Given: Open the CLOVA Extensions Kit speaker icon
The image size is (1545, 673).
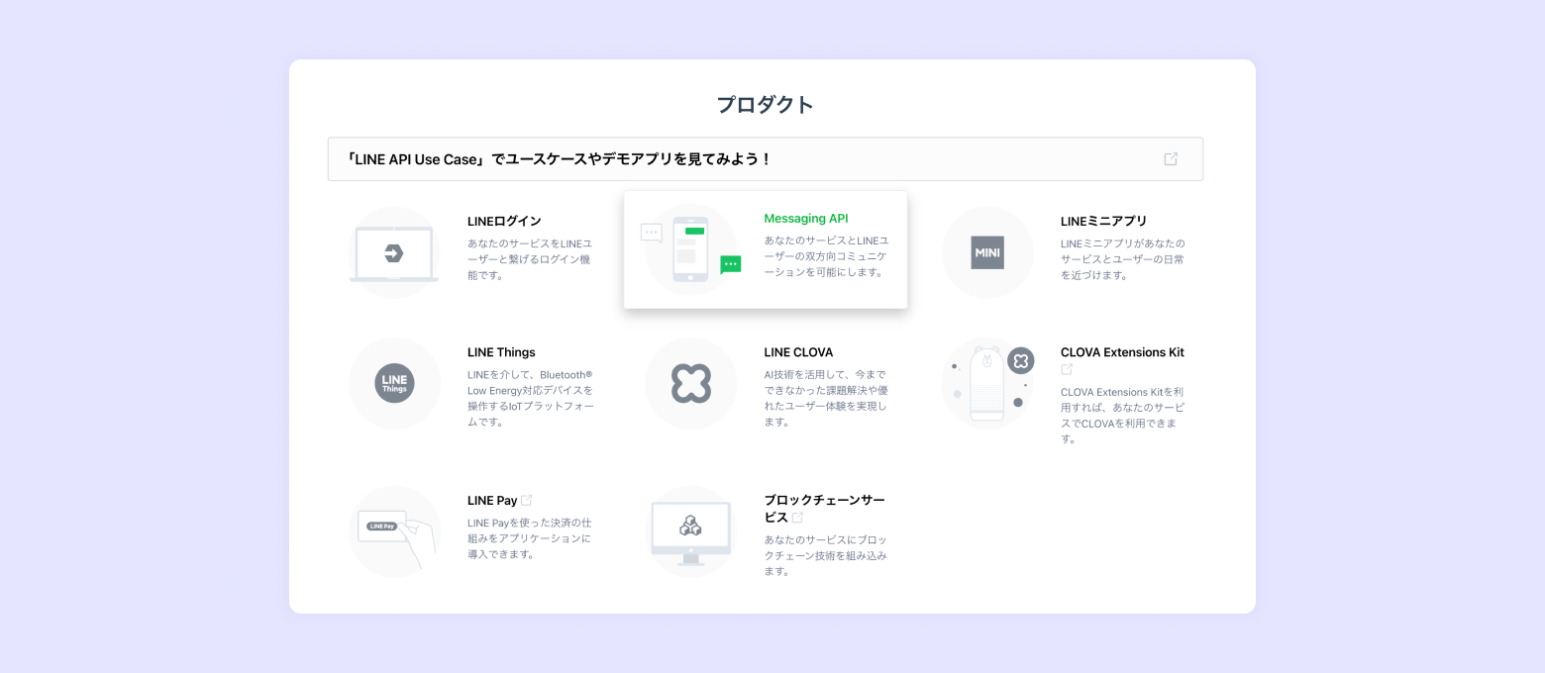Looking at the screenshot, I should (987, 384).
